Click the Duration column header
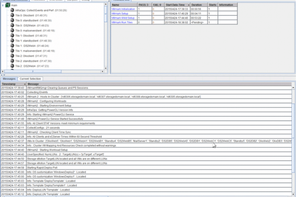 pyautogui.click(x=199, y=5)
